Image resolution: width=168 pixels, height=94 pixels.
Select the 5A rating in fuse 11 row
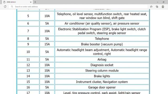47,60
